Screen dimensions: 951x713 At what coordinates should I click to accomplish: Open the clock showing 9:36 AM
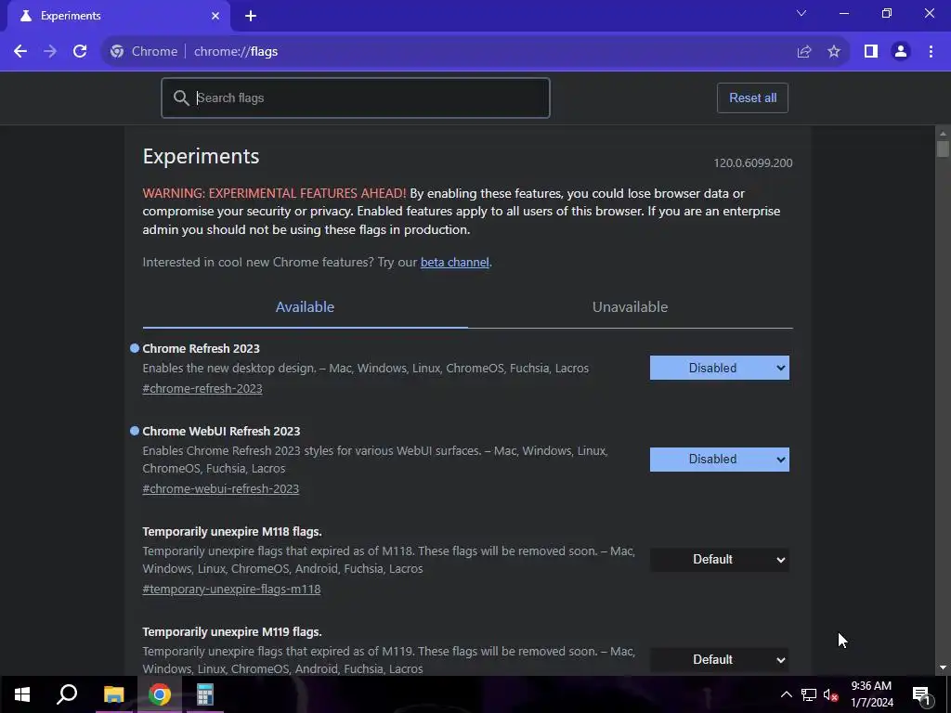pyautogui.click(x=871, y=694)
